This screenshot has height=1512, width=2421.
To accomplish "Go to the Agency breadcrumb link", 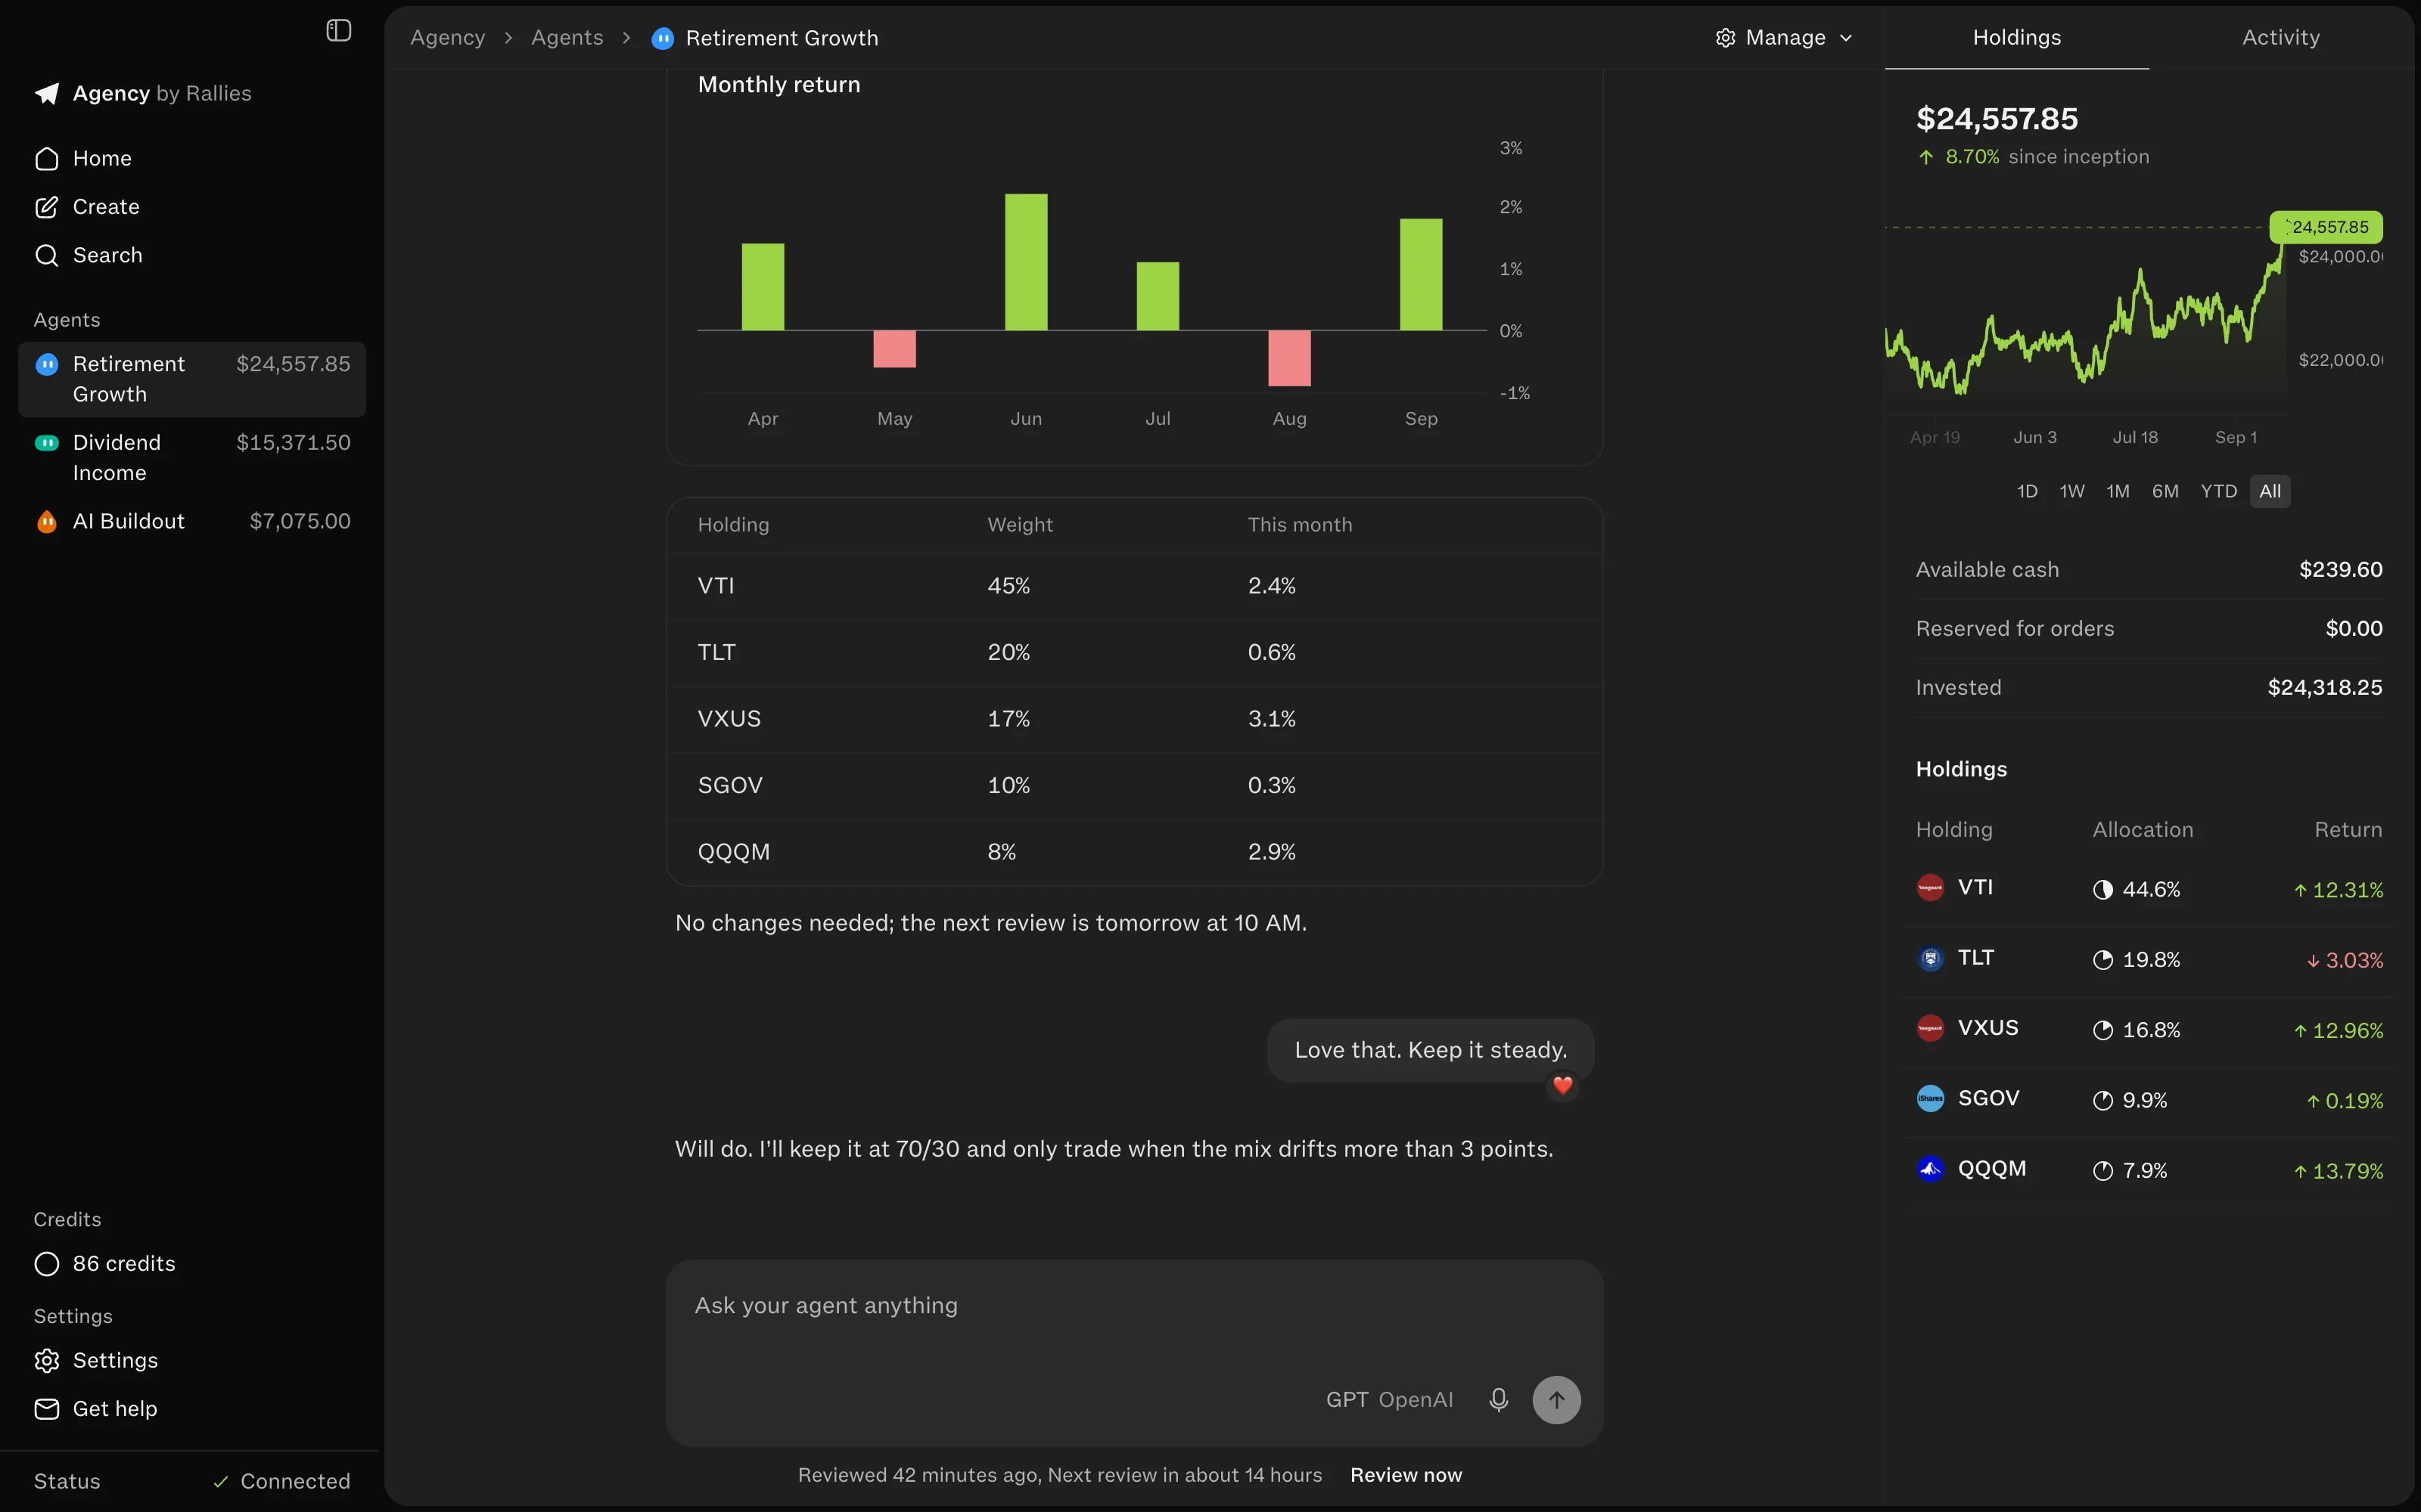I will pos(447,38).
